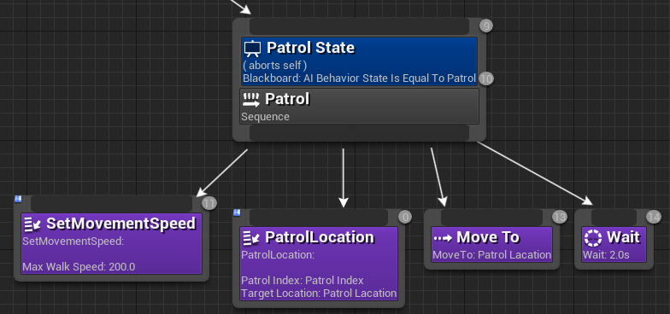Click the '( aborts self )' text

click(x=275, y=66)
